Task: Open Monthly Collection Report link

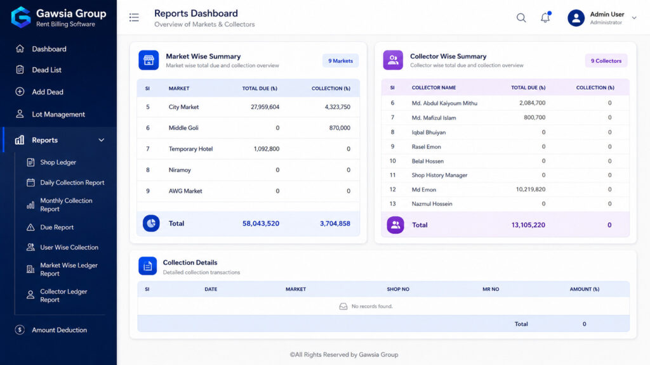Action: tap(65, 205)
